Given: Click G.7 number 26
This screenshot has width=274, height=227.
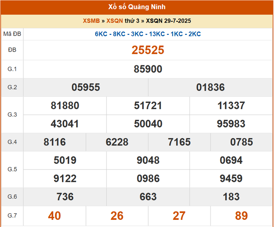Looking at the screenshot, I should (117, 216).
